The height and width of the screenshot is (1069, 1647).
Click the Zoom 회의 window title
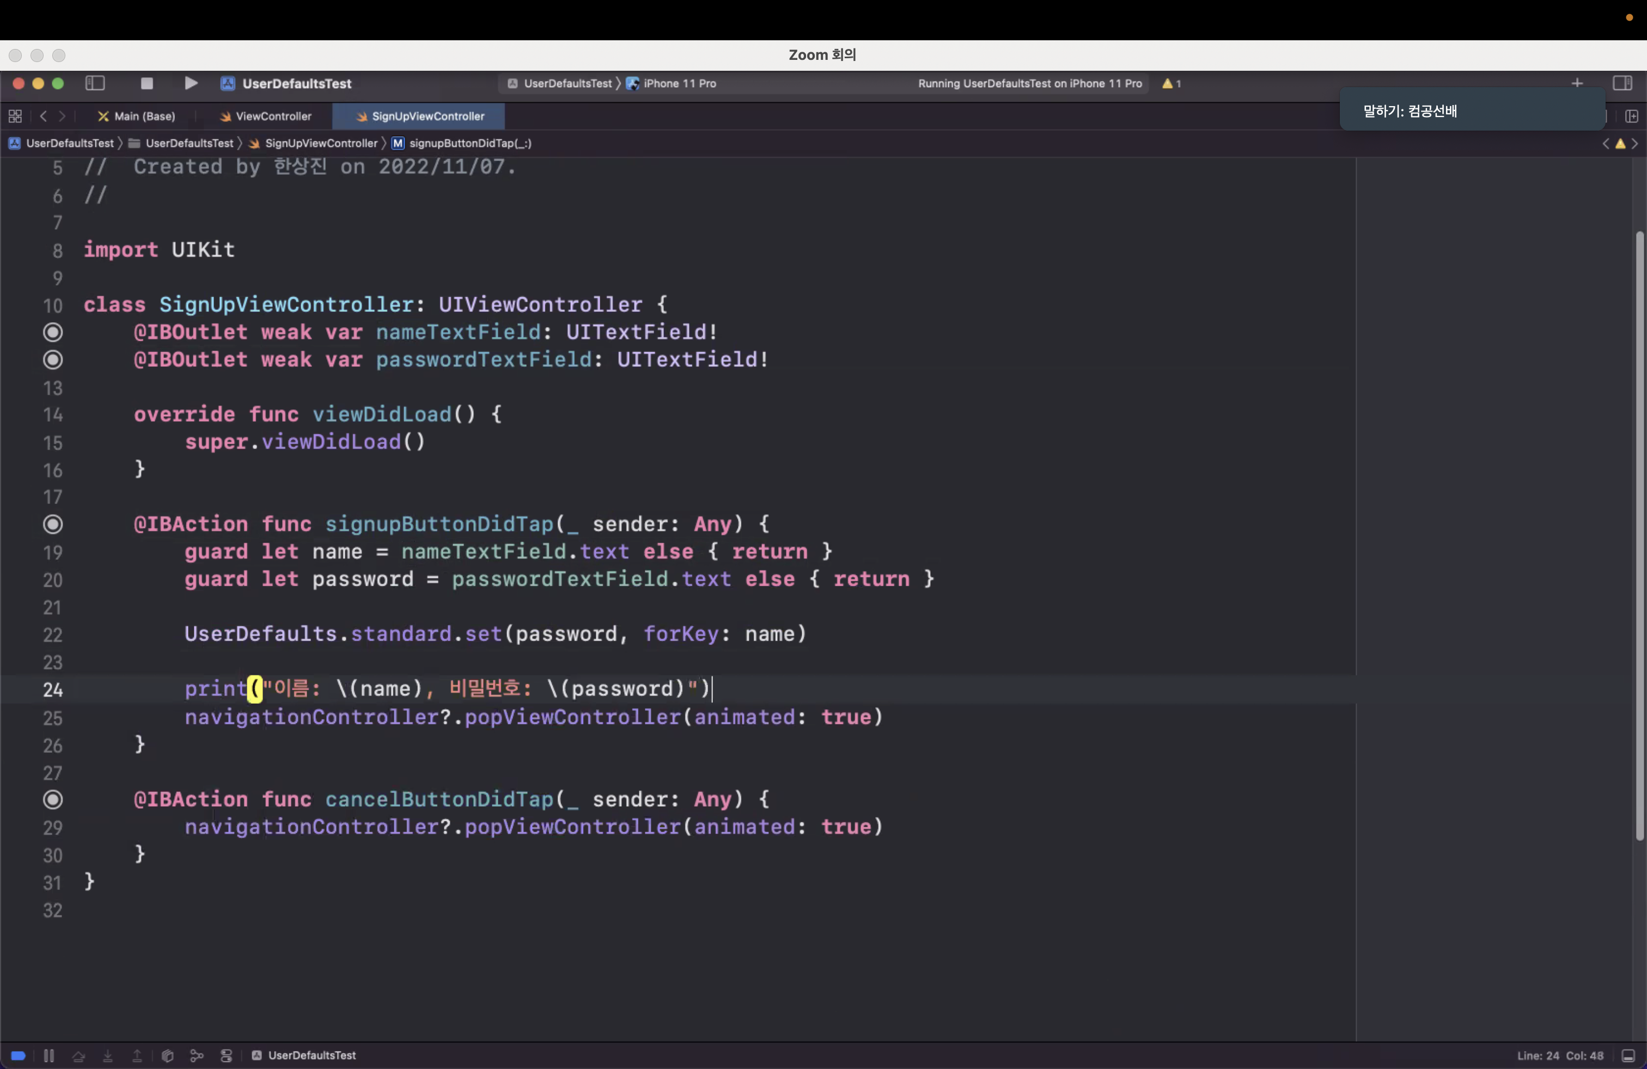[822, 54]
